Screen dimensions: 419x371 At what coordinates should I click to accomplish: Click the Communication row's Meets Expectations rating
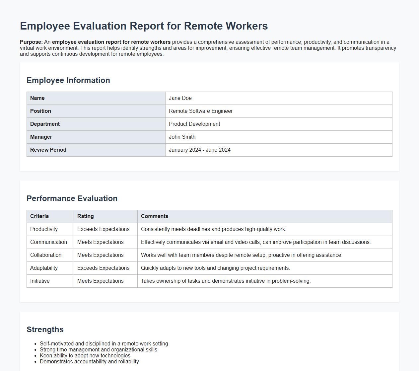[x=100, y=242]
